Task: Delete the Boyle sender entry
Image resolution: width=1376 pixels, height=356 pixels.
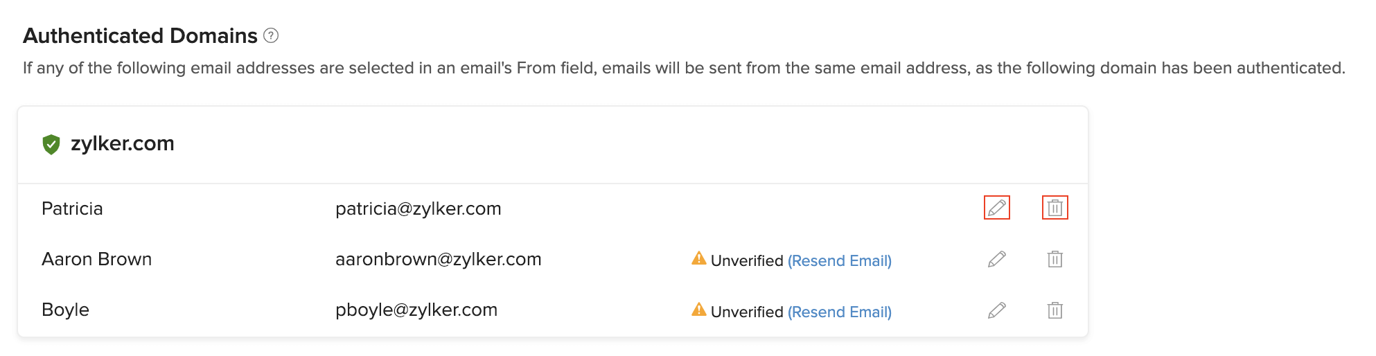Action: click(x=1055, y=310)
